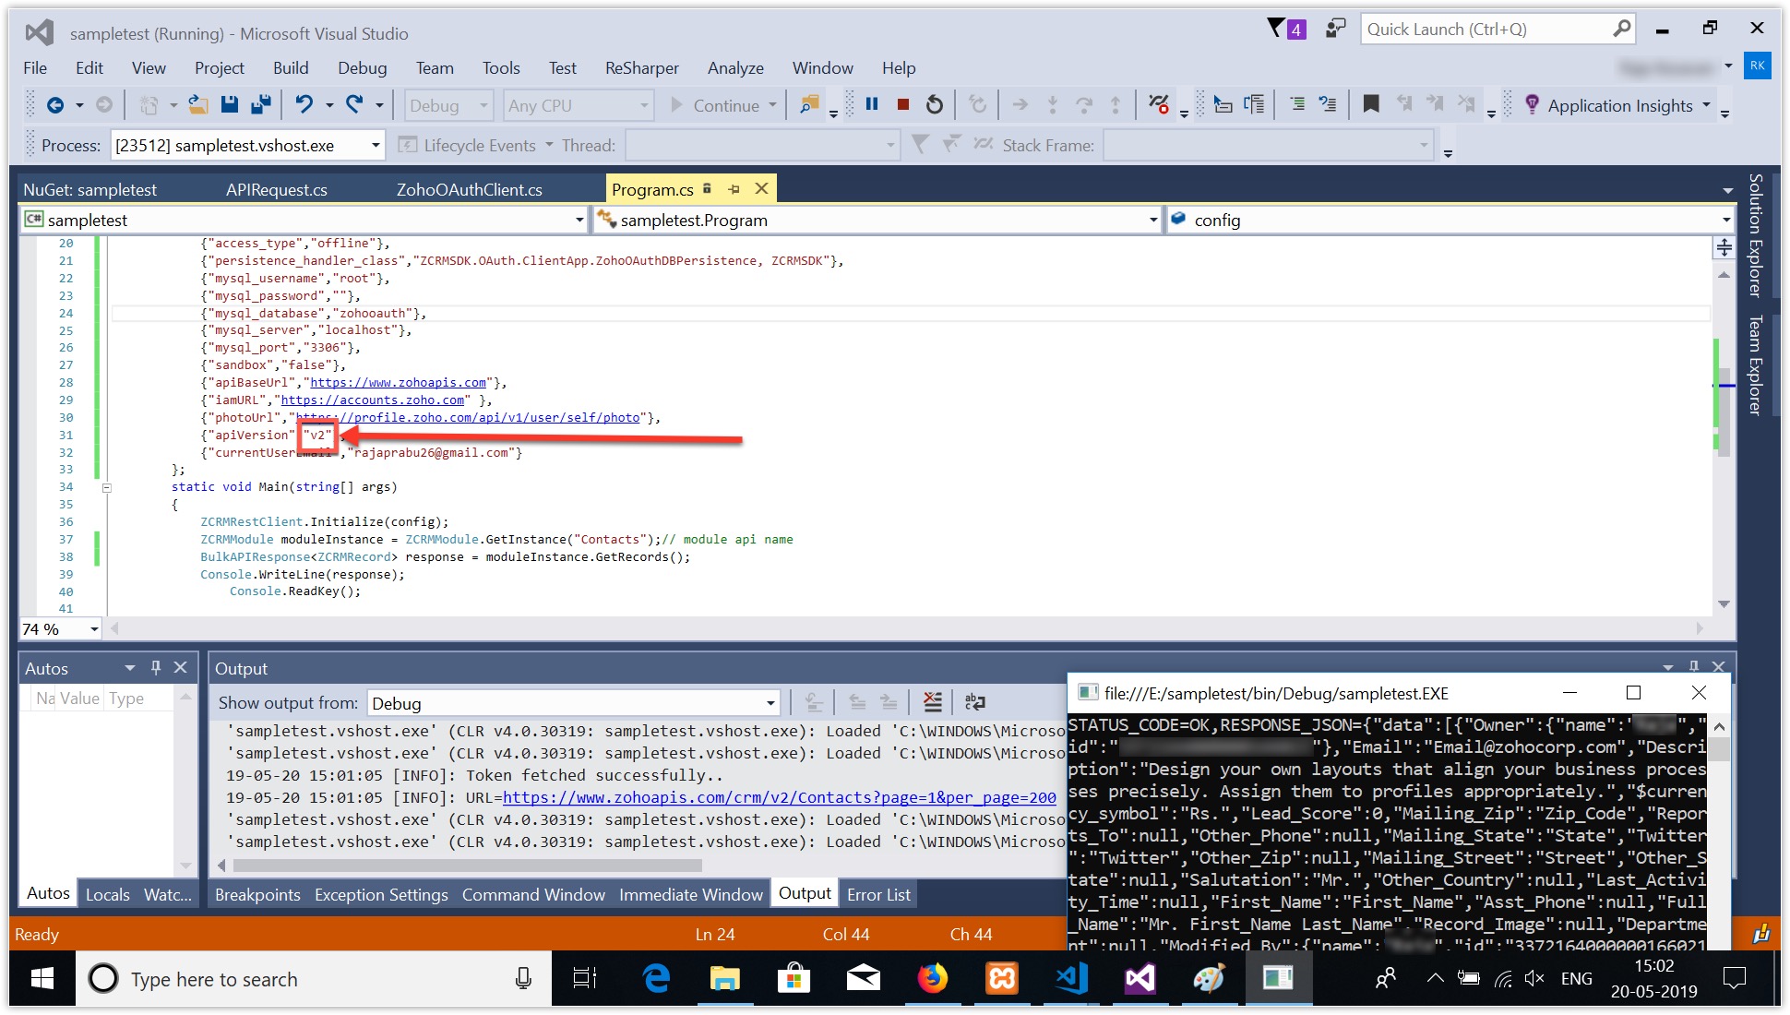Toggle word wrap in Output panel
This screenshot has height=1015, width=1790.
pos(975,703)
